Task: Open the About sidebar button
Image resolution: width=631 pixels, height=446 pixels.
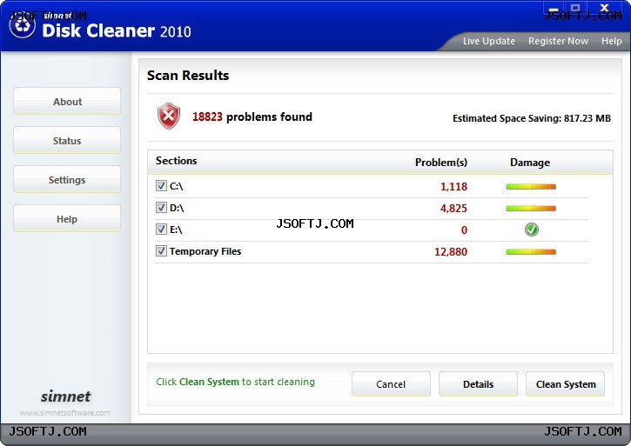Action: 67,102
